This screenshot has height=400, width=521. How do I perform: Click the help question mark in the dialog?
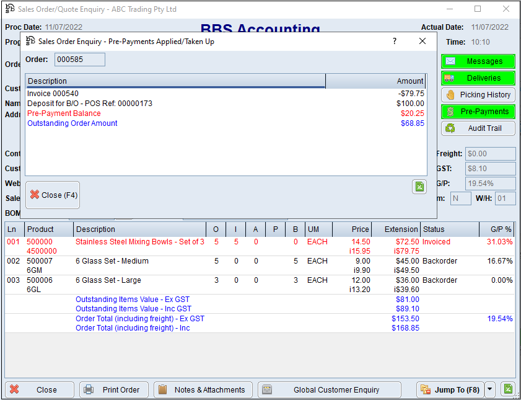pyautogui.click(x=395, y=42)
